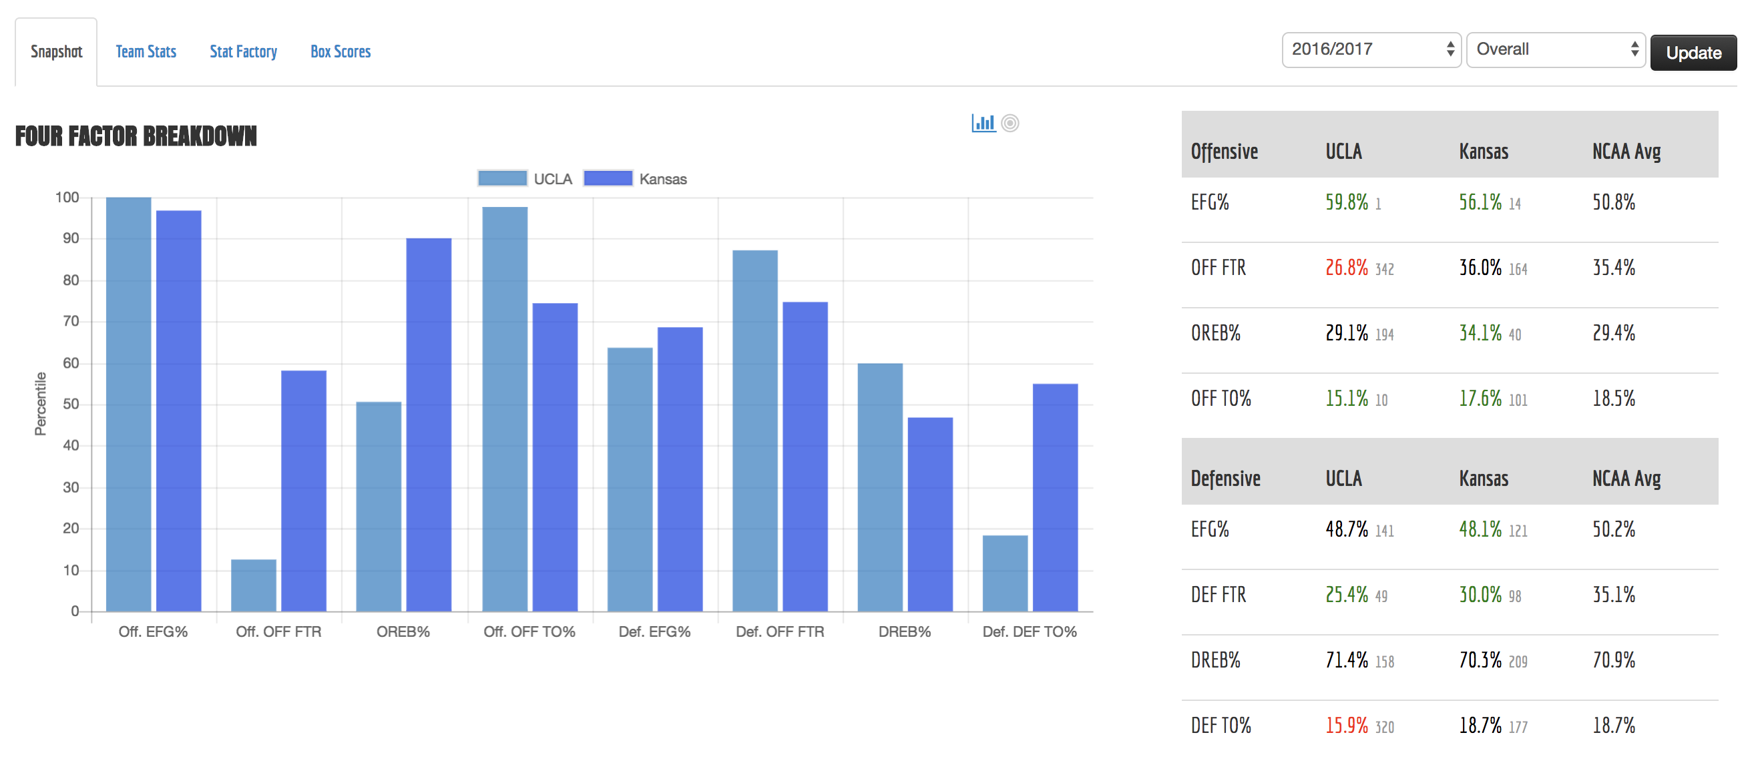Open the Overall split dropdown
This screenshot has height=777, width=1756.
(x=1556, y=50)
